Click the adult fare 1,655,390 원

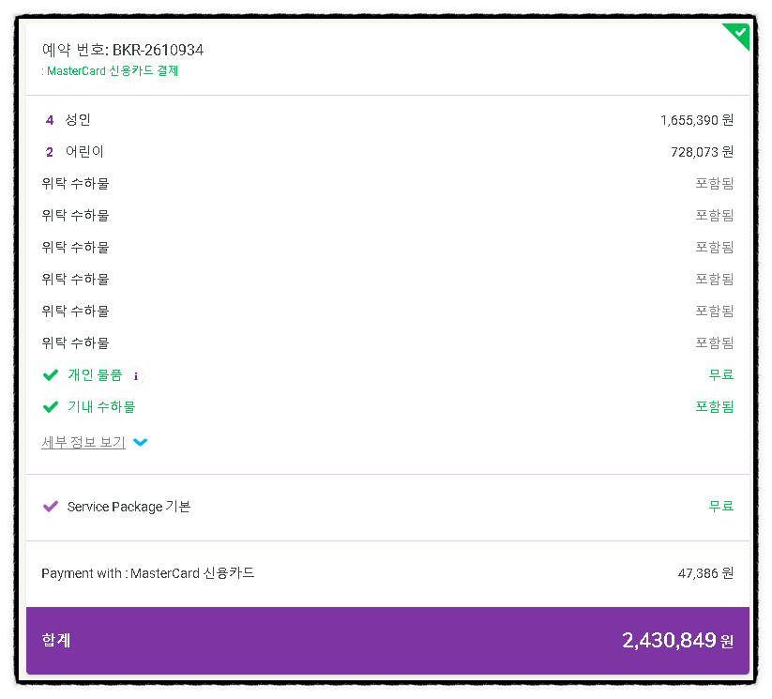[696, 120]
